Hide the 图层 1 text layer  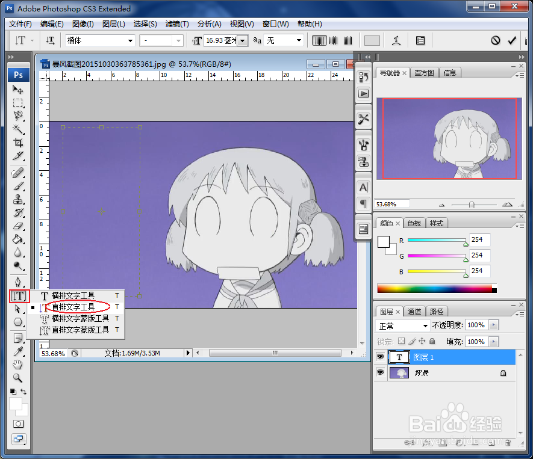point(381,357)
